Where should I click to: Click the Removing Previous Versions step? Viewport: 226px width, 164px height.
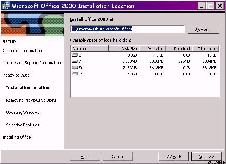click(31, 100)
